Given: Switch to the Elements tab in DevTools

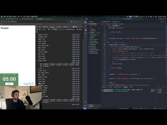Looking at the screenshot, I should [x=45, y=27].
